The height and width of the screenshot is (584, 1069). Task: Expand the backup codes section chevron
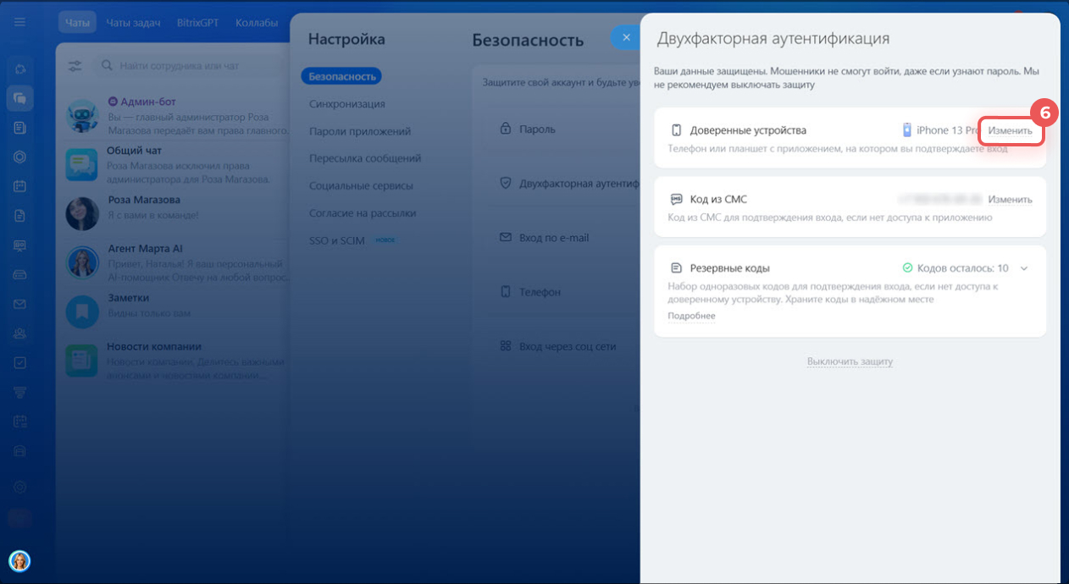1024,268
